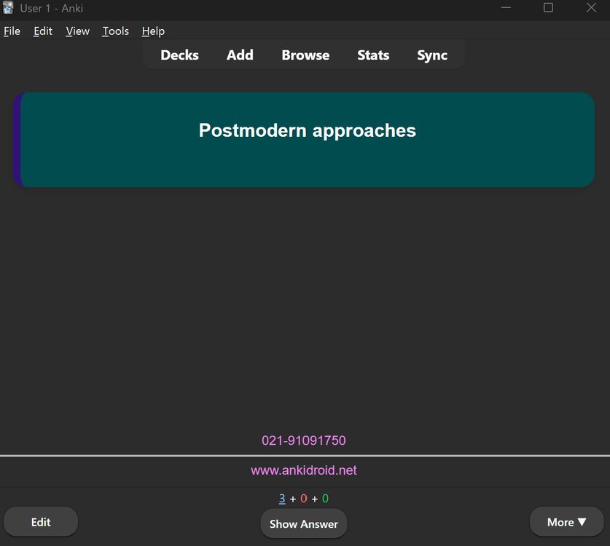610x546 pixels.
Task: Close the Anki window
Action: point(591,8)
